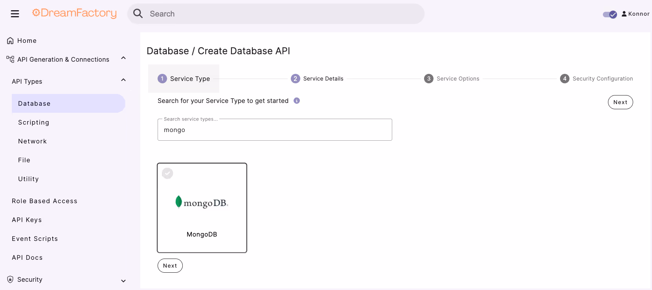Click the API Generation & Connections icon
Image resolution: width=652 pixels, height=290 pixels.
click(x=10, y=59)
